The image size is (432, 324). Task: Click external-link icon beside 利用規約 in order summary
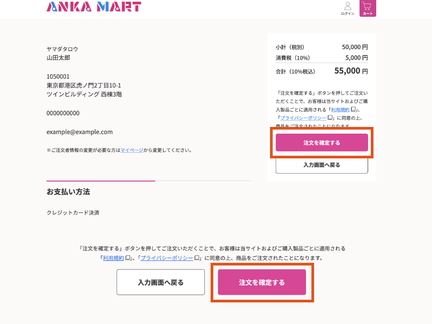354,109
